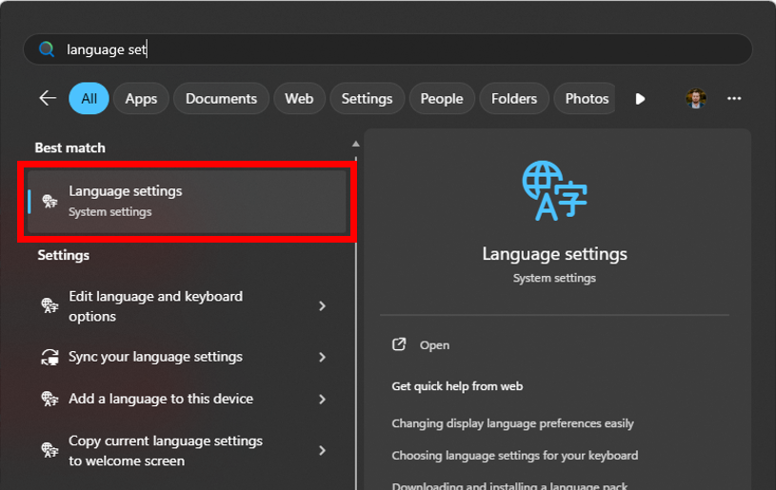Choose the Settings filter tab
The width and height of the screenshot is (776, 490).
[367, 98]
